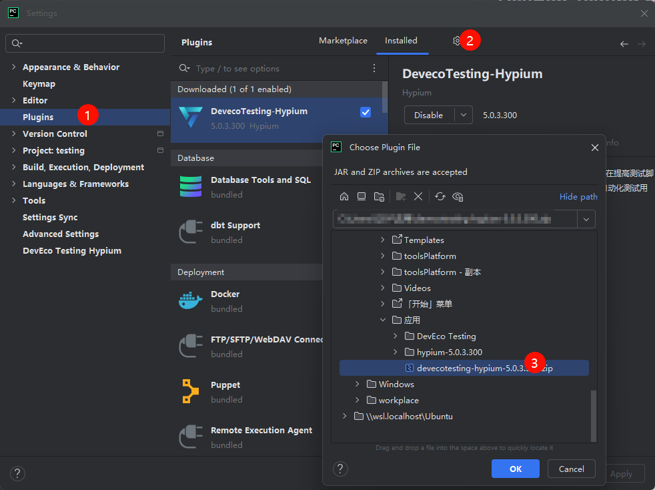
Task: Expand the \\wsl.localhost\Ubuntu node
Action: point(344,416)
